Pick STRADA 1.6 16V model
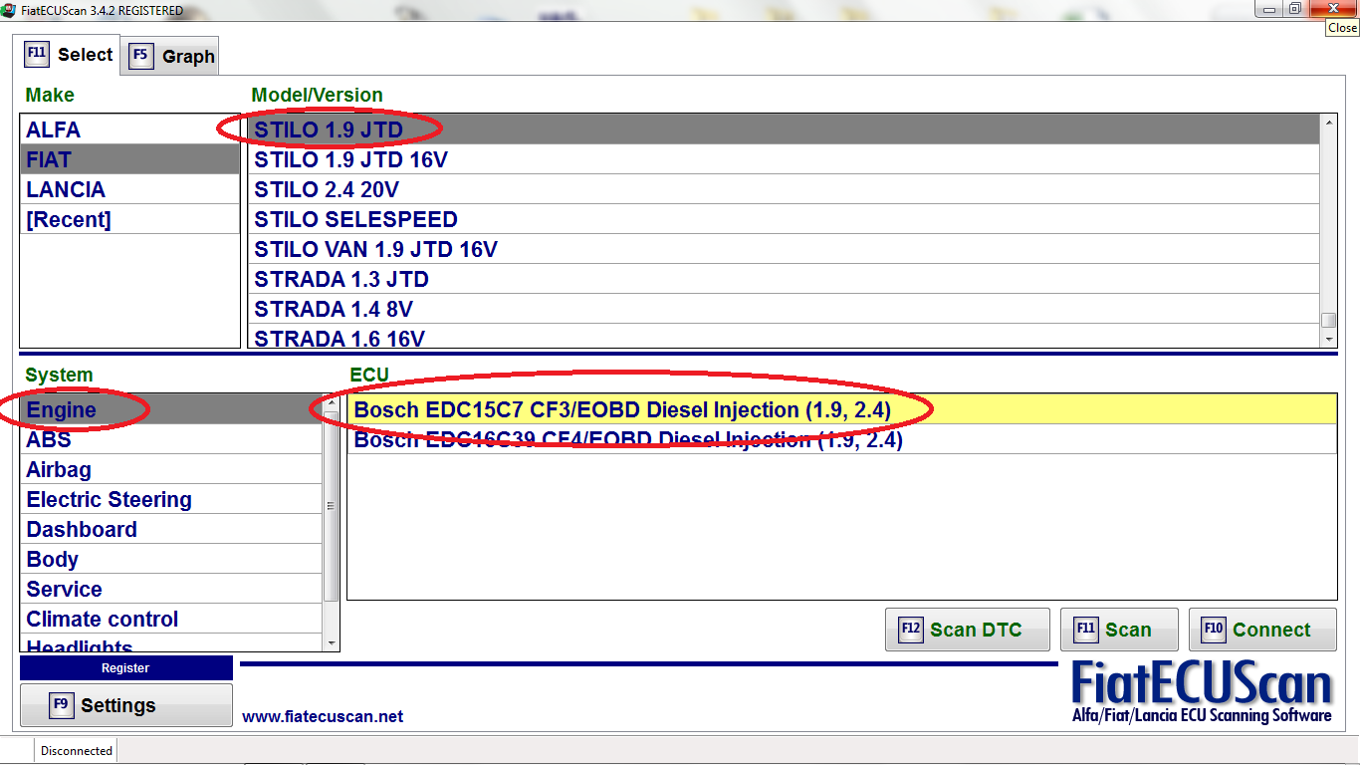 coord(785,337)
